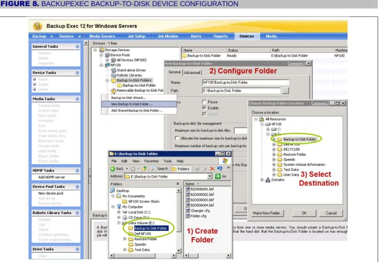Toggle the Online checkbox in folder dialog
The width and height of the screenshot is (379, 262).
click(204, 114)
